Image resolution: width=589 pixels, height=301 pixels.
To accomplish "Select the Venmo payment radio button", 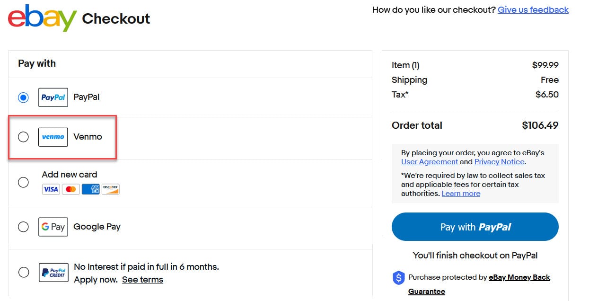I will [23, 137].
